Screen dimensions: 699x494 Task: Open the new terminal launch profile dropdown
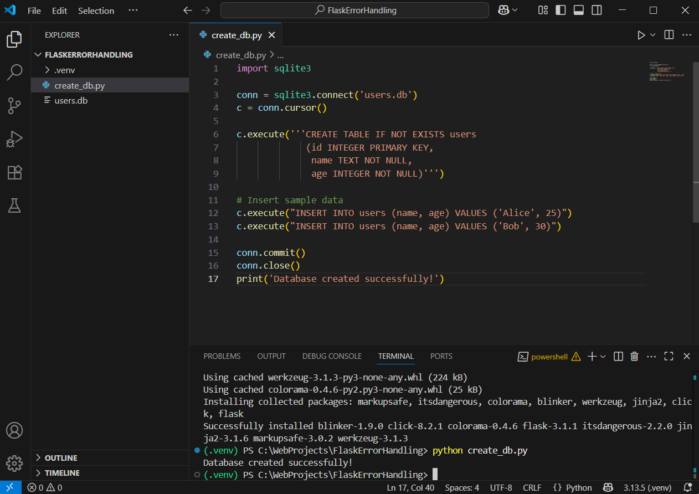(603, 357)
